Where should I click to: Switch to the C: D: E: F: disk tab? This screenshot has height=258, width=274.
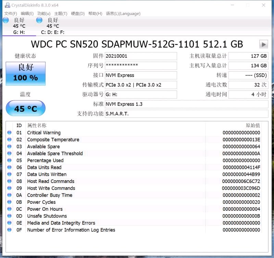tap(53, 26)
